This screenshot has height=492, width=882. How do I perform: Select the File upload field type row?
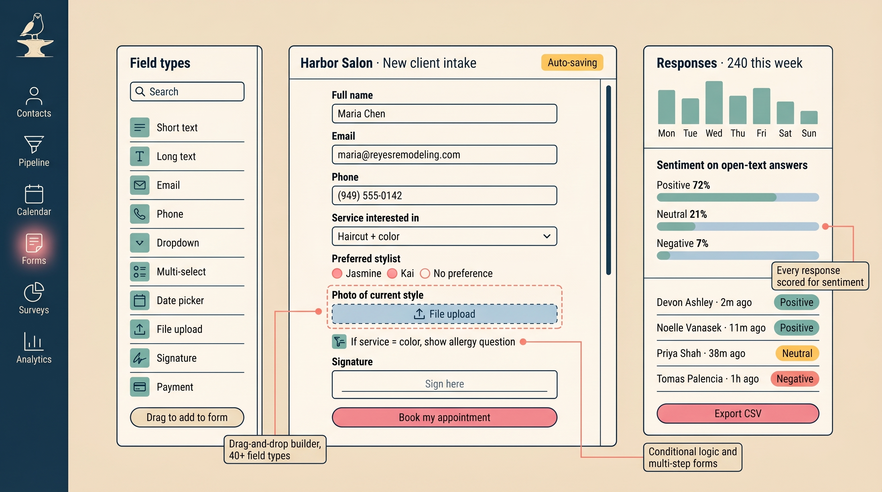pos(187,329)
